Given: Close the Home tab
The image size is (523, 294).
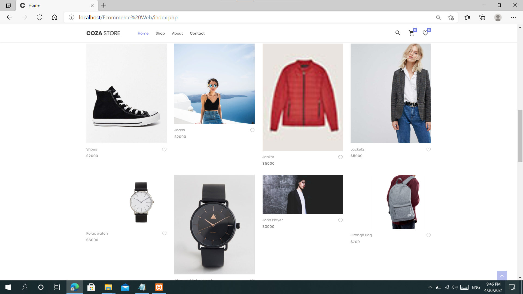Looking at the screenshot, I should (x=92, y=5).
